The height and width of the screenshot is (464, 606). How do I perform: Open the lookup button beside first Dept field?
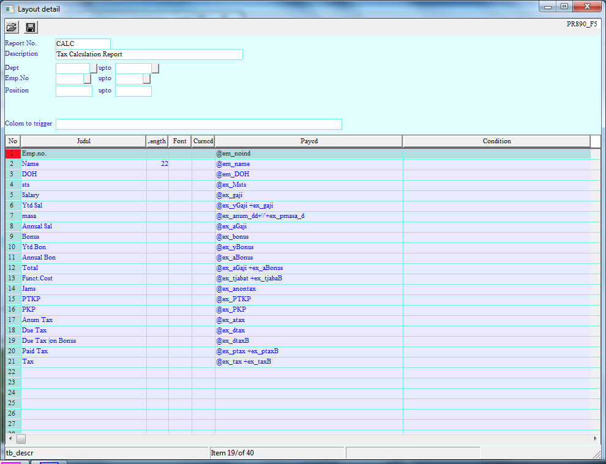click(94, 69)
